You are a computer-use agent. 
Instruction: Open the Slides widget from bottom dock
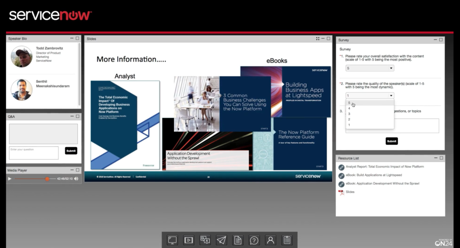click(172, 240)
